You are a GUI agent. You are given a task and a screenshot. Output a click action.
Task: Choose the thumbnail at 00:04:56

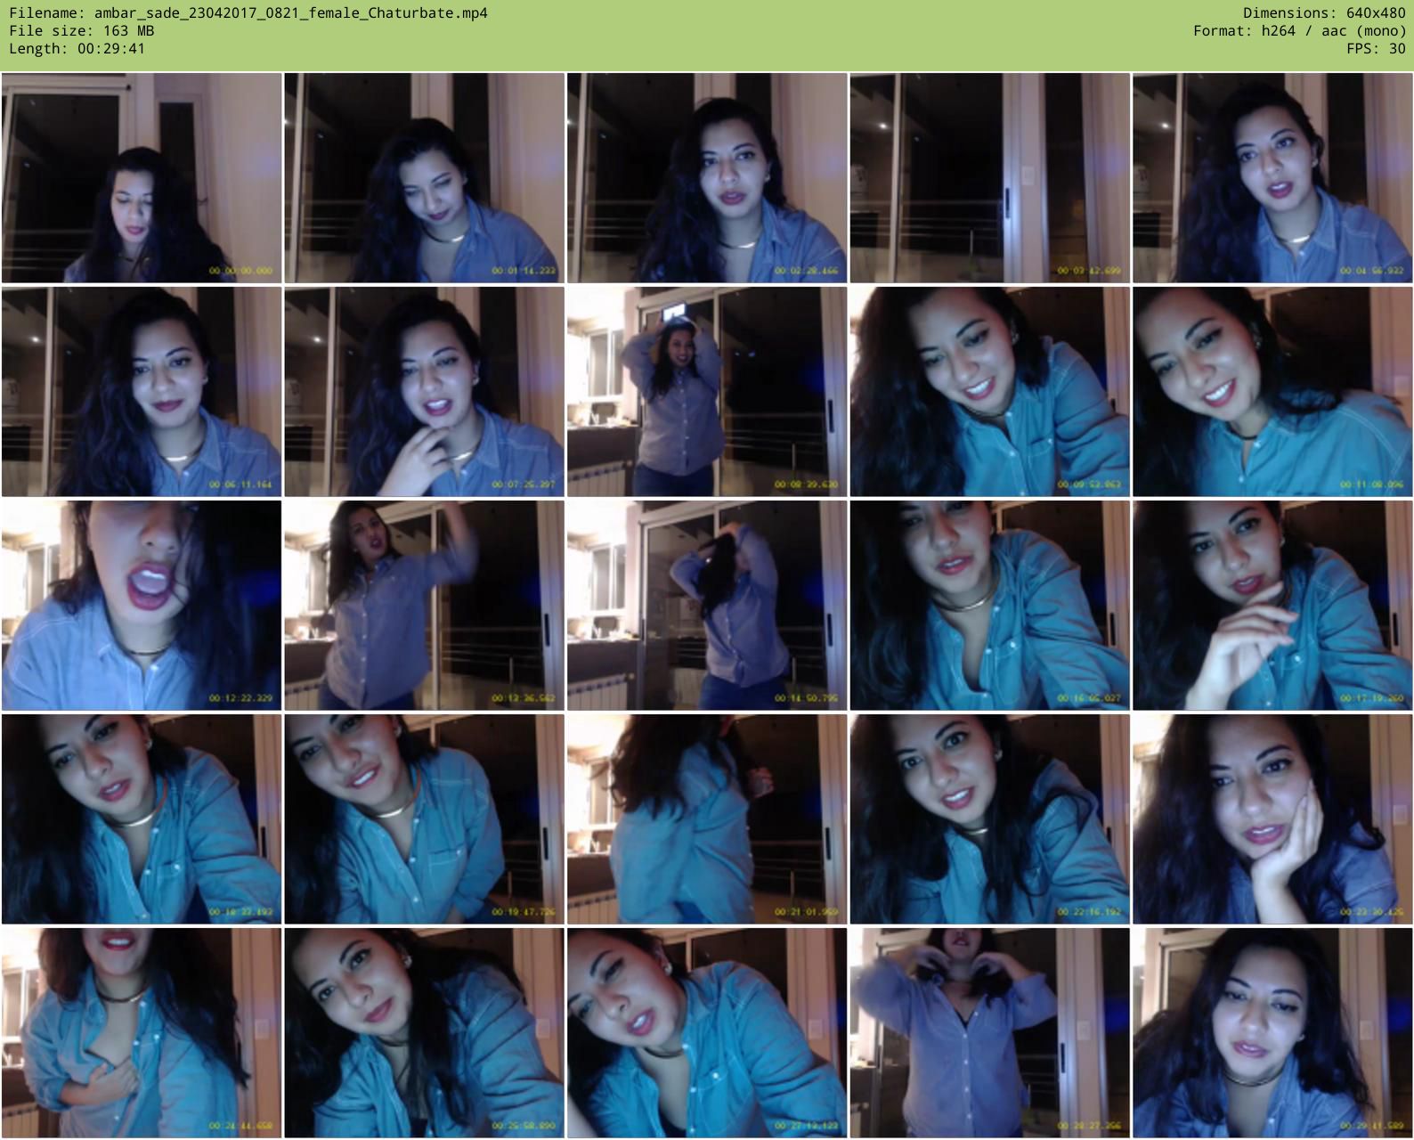click(x=1272, y=178)
